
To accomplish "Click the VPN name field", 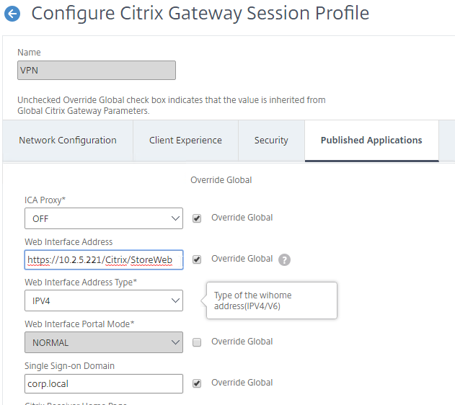I will click(x=97, y=70).
